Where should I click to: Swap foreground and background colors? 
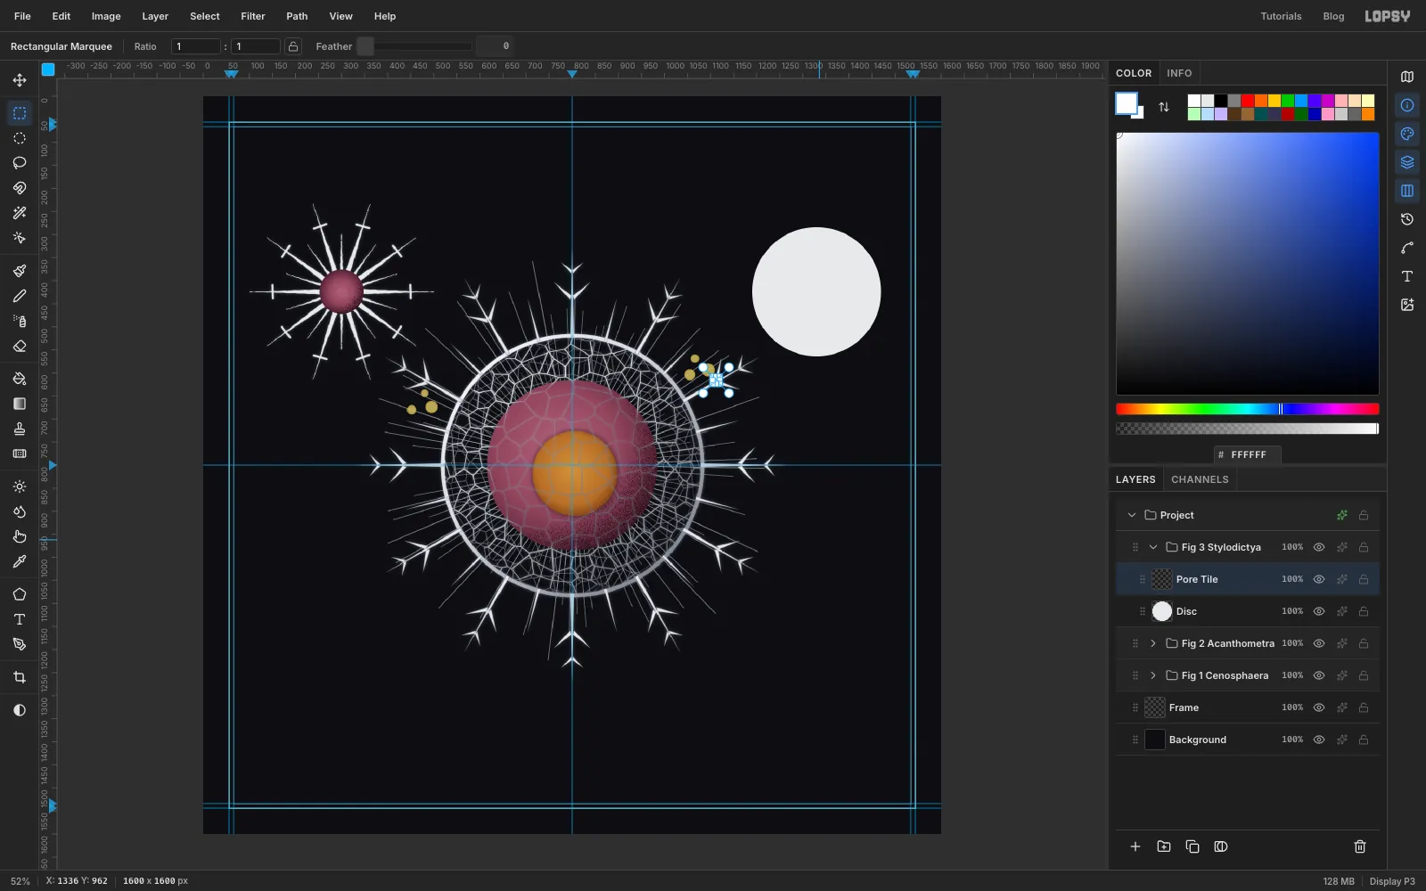tap(1164, 107)
